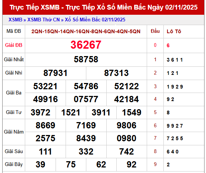The width and height of the screenshot is (206, 173).
Task: Click Lô Tô values 1 2 1
Action: tap(173, 73)
